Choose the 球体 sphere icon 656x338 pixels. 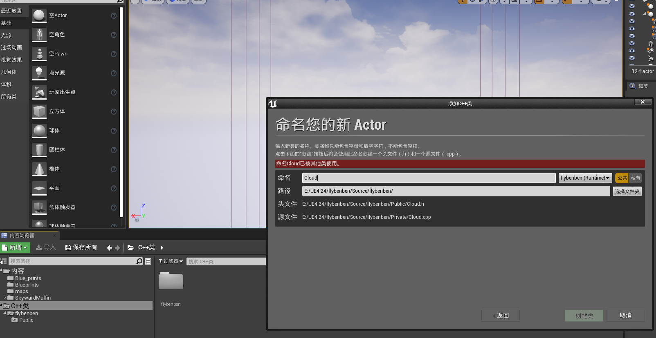pos(39,131)
